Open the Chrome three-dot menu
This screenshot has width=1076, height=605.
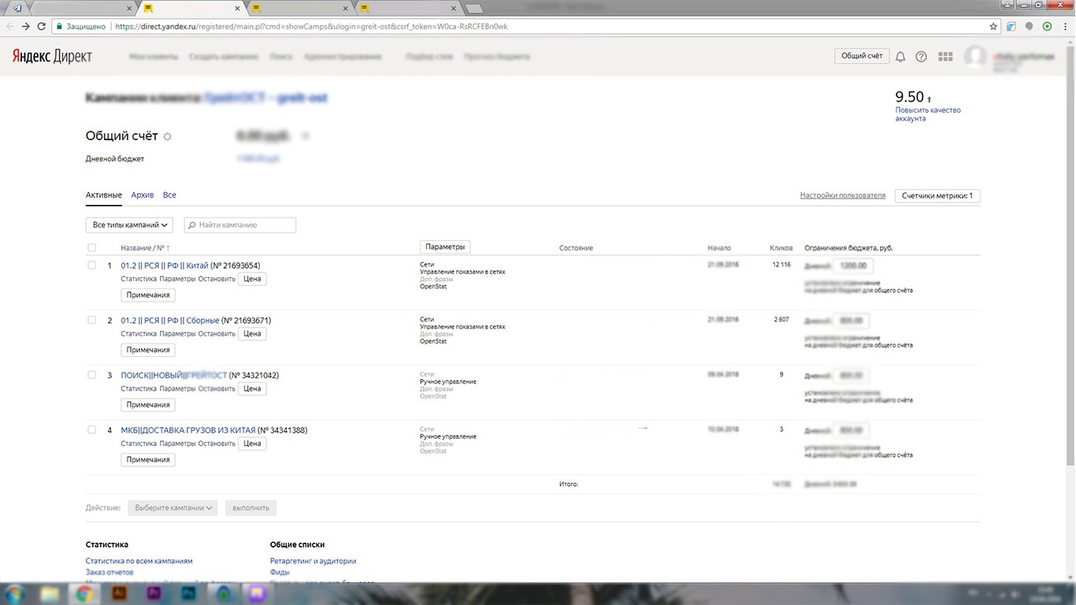[1064, 26]
